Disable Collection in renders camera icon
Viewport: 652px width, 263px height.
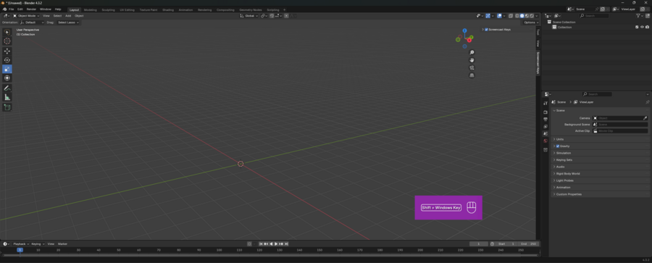[647, 27]
